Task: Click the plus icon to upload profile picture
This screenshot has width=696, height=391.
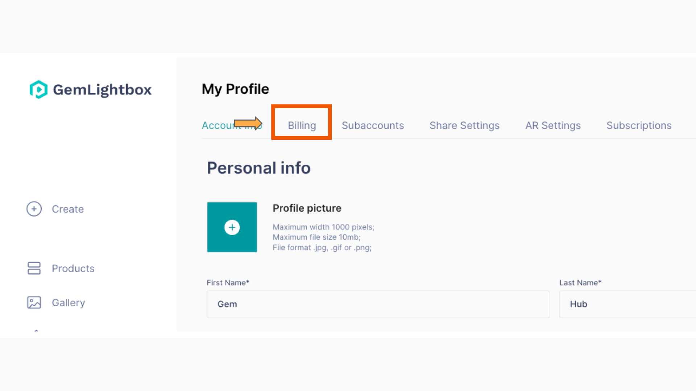Action: (232, 227)
